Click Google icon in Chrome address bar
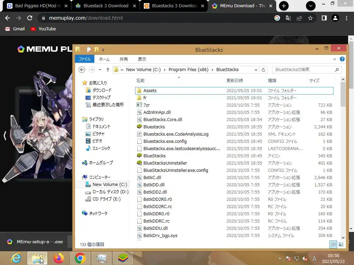 (x=277, y=18)
